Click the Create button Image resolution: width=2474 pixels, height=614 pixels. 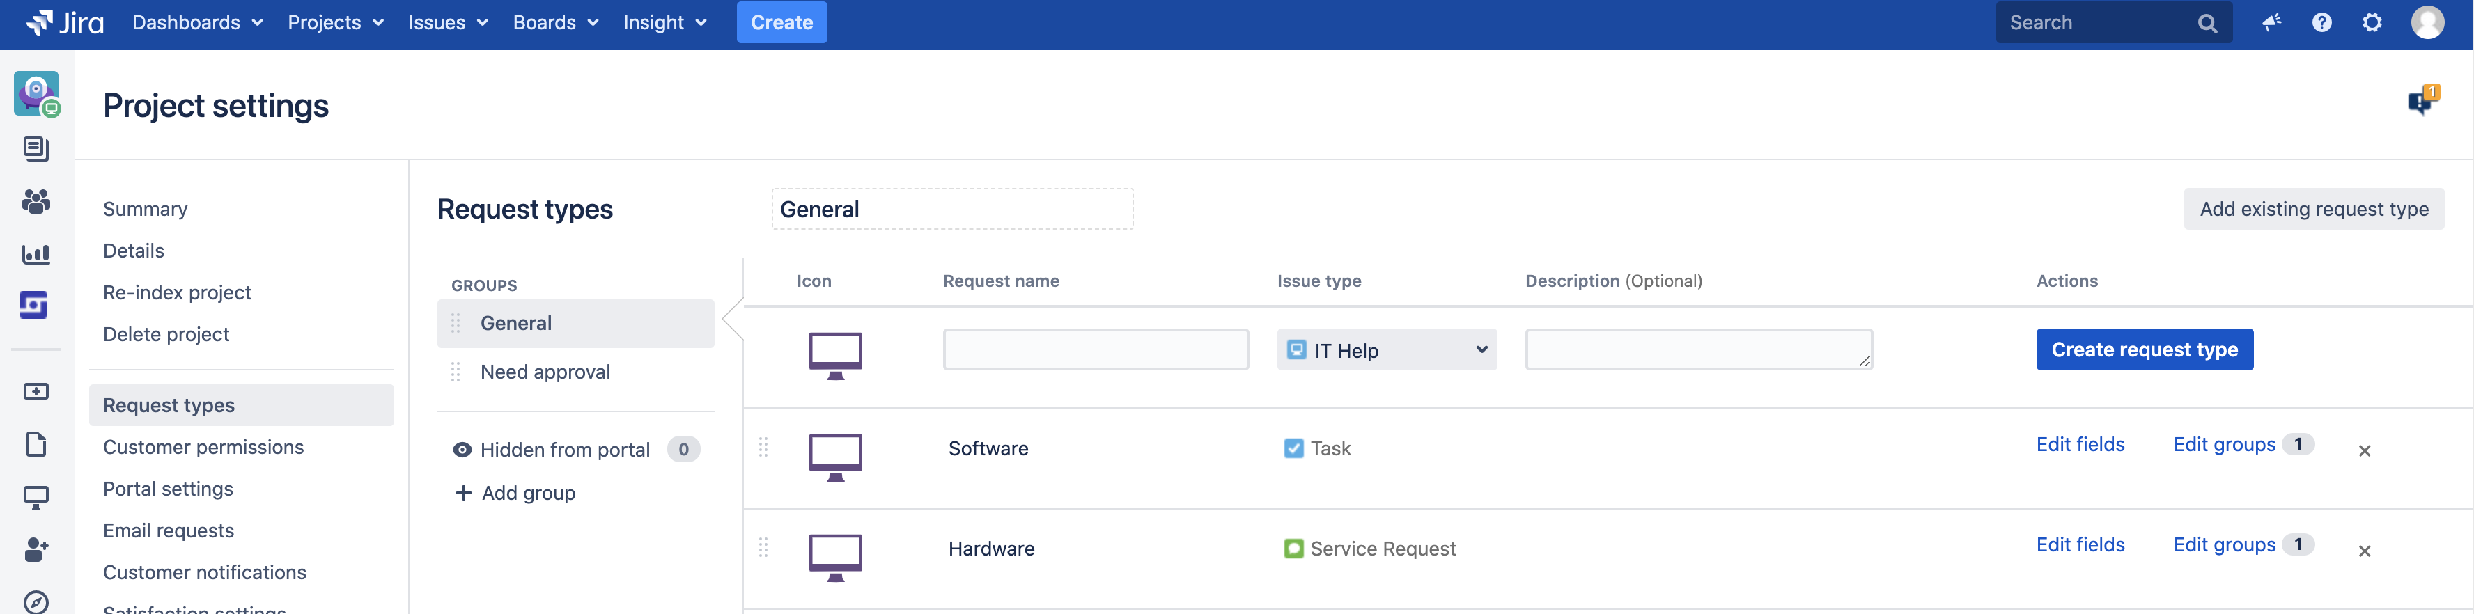tap(781, 22)
